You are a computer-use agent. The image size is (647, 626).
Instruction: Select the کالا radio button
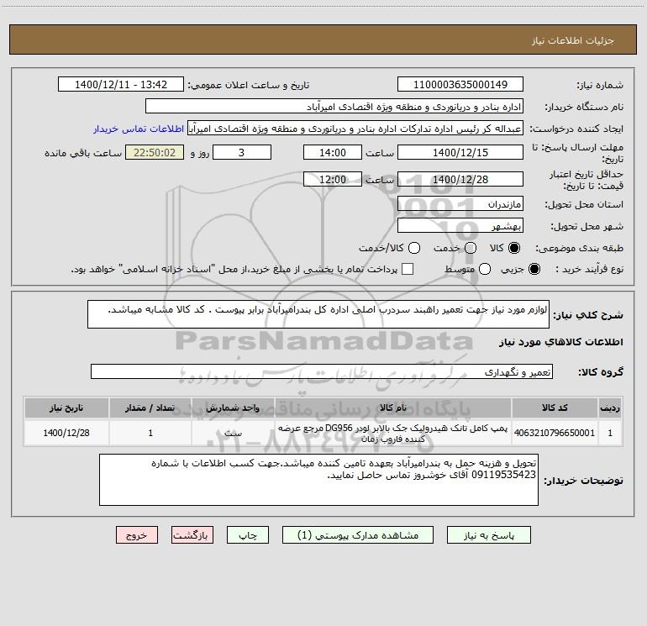coord(514,248)
